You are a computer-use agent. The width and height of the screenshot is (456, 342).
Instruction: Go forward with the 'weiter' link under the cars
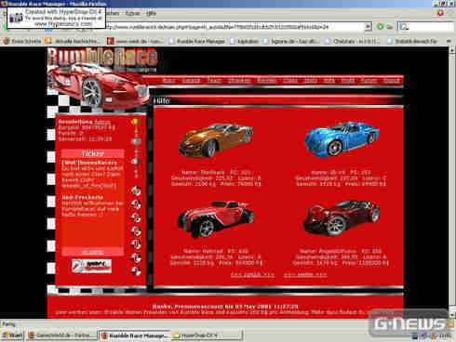click(305, 274)
